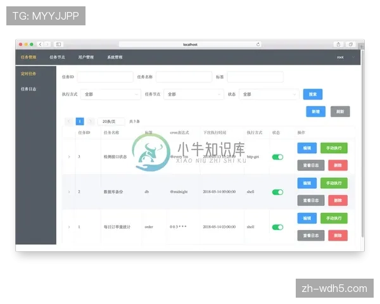This screenshot has height=304, width=380.
Task: Click 手动执行 for task 检测接口状态
Action: (334, 148)
